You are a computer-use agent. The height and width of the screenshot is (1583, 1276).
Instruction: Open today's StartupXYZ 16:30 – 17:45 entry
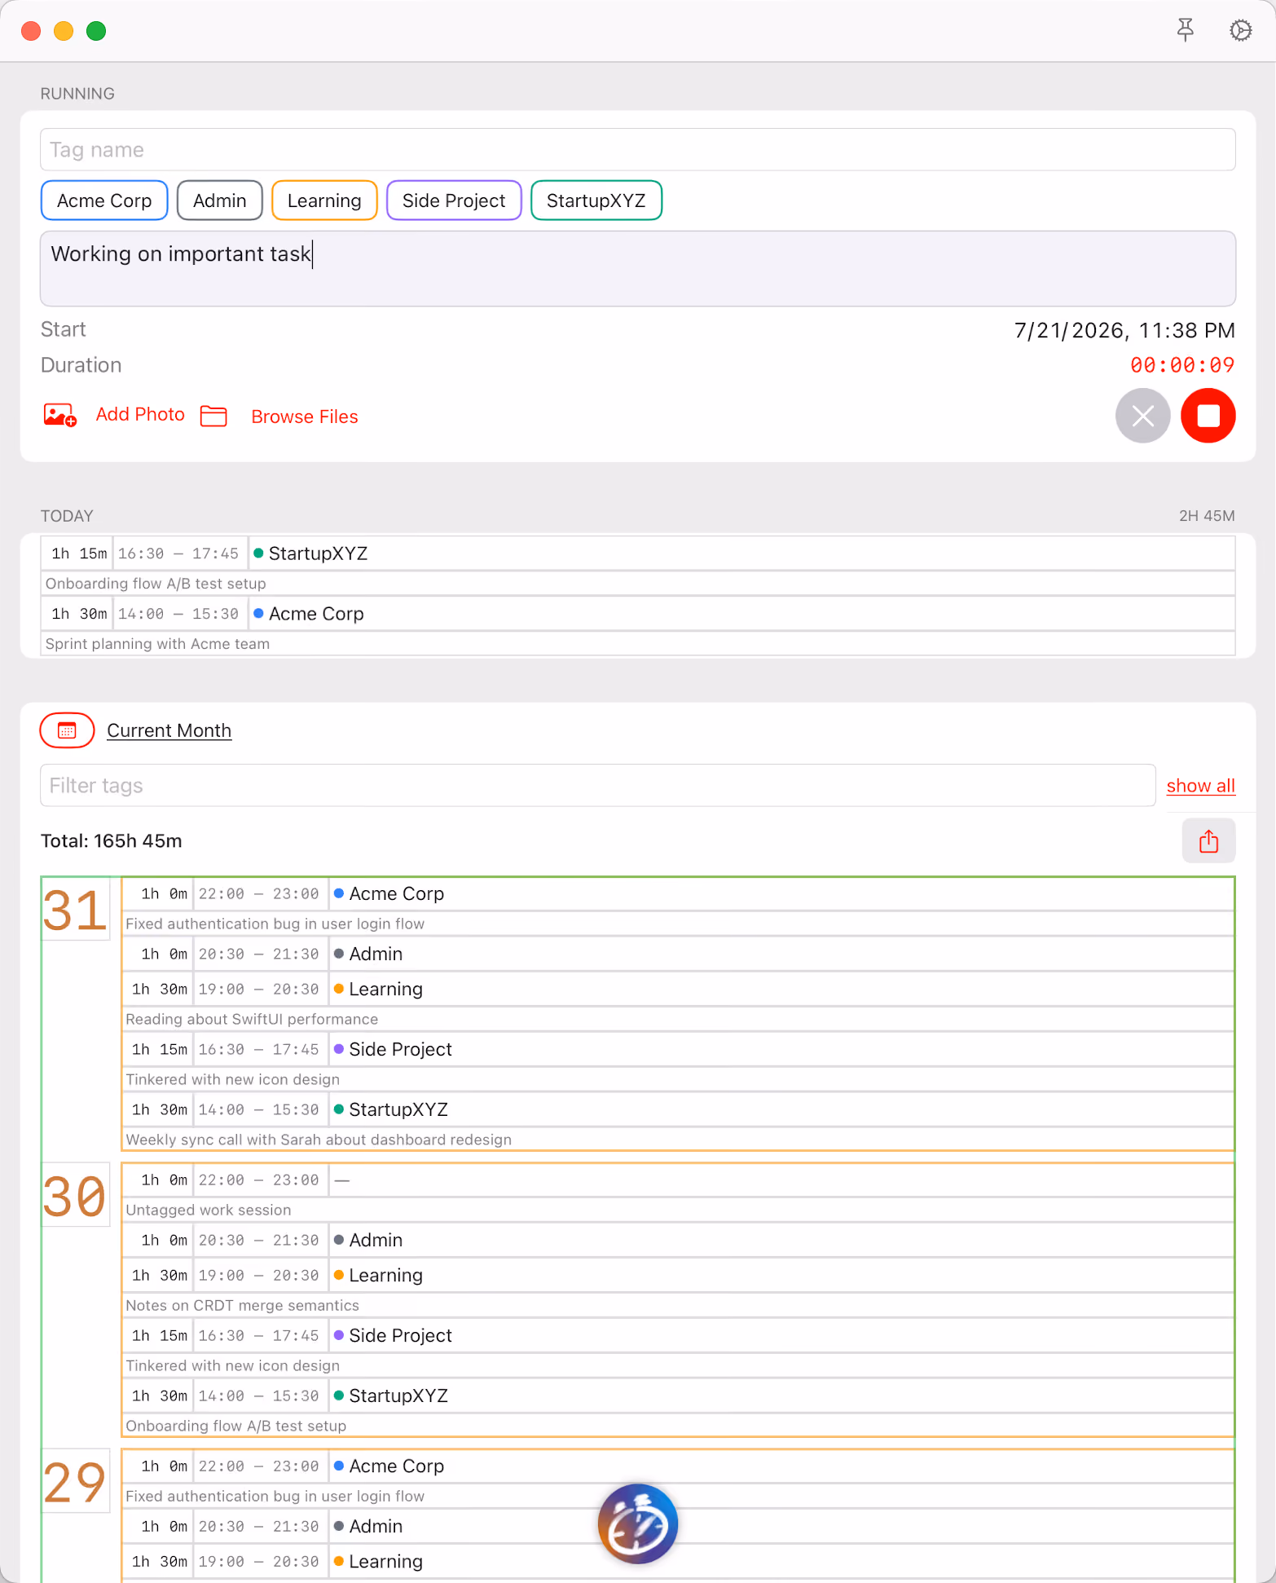638,553
